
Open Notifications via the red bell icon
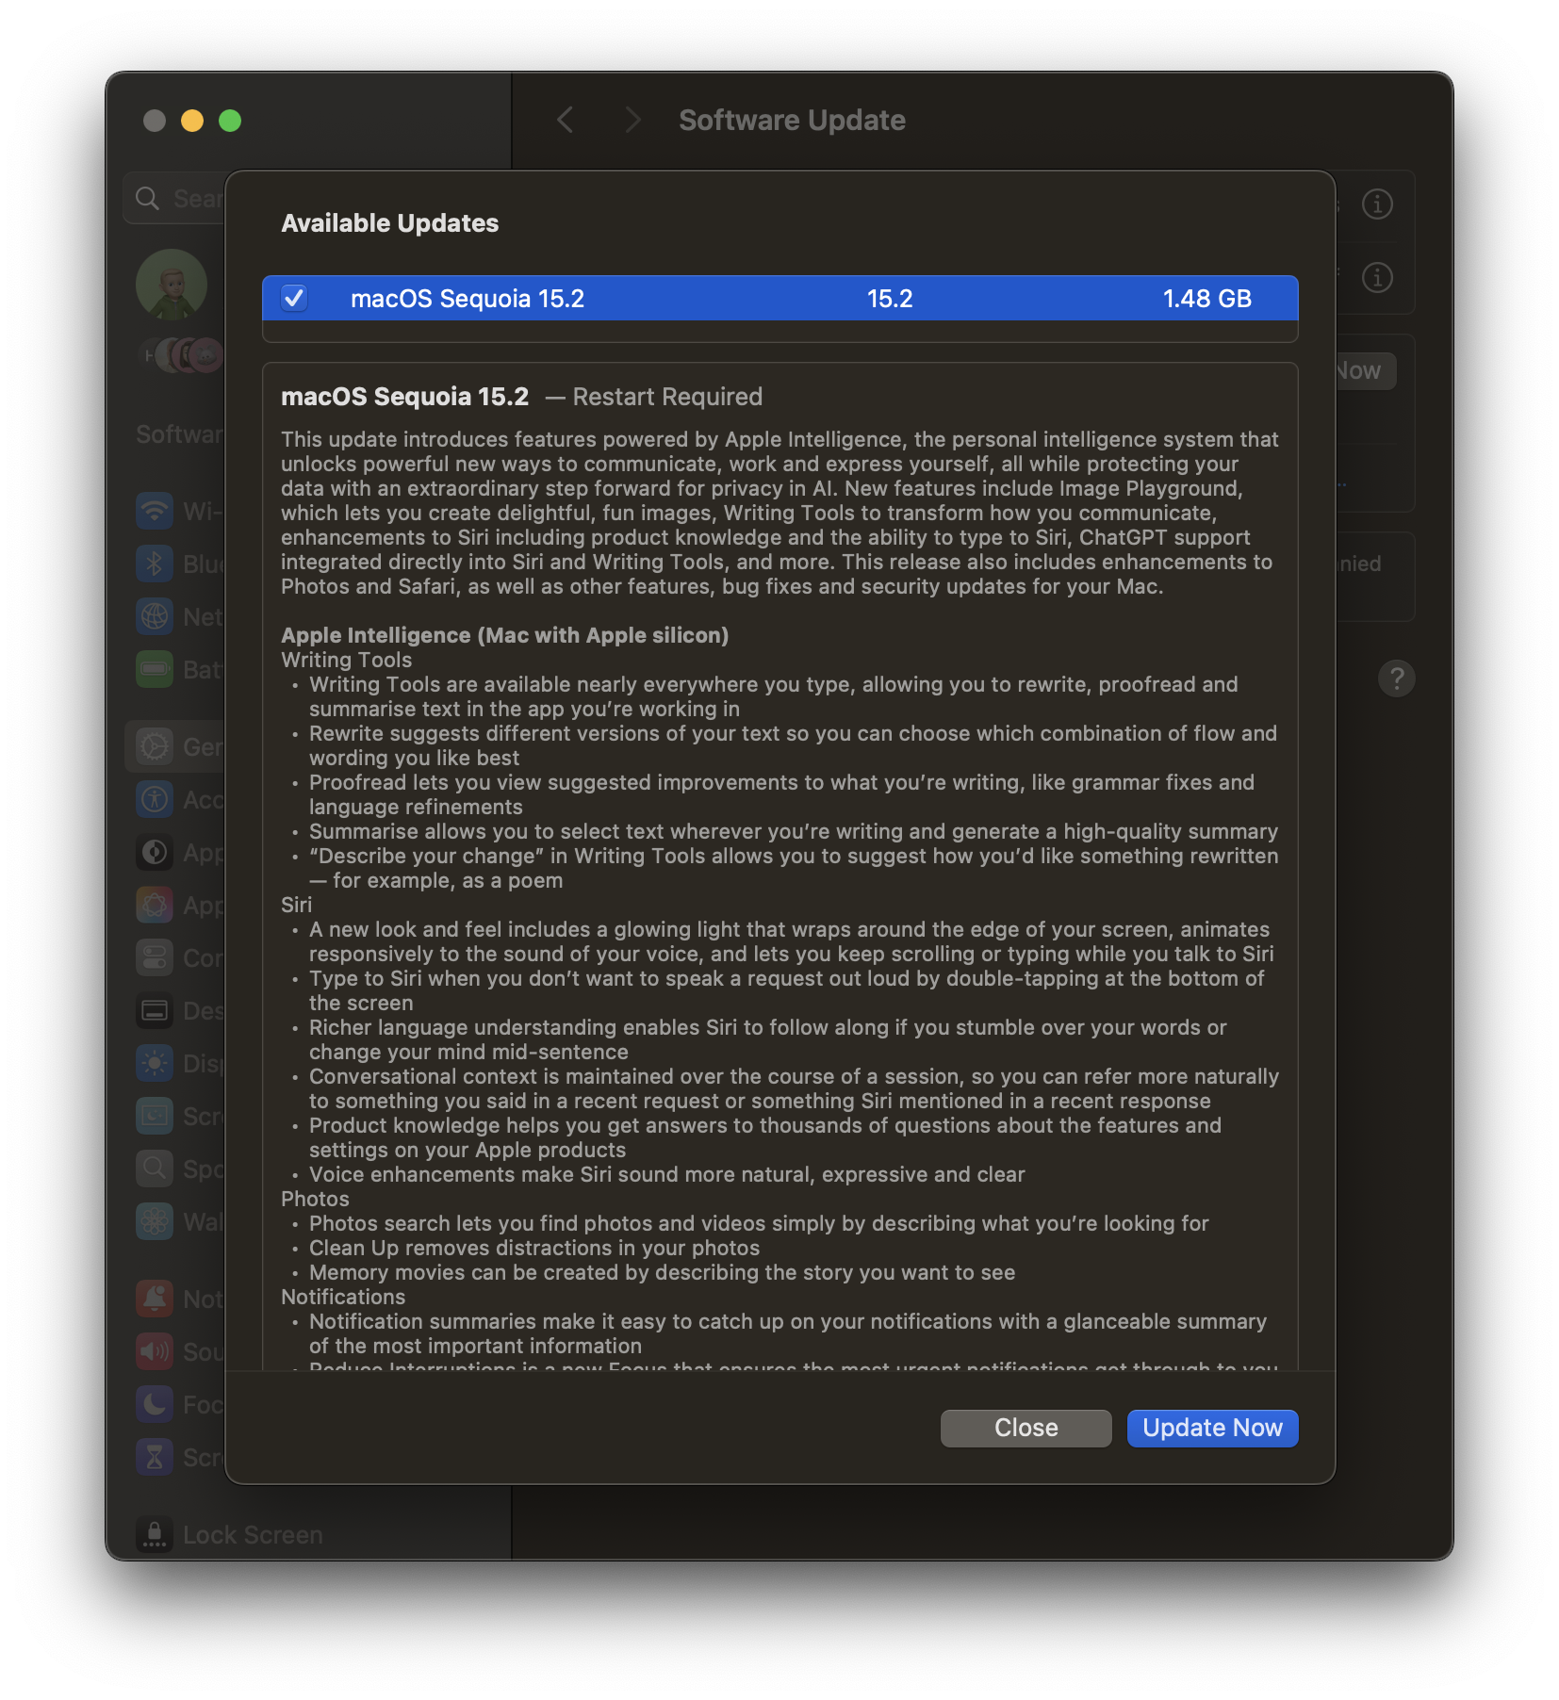154,1299
